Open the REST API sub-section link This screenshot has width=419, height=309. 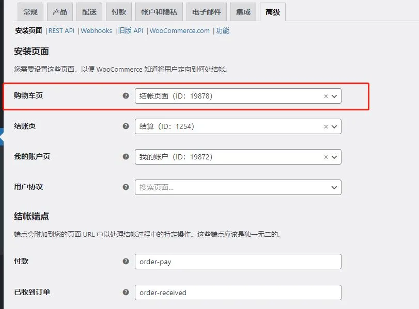[61, 30]
